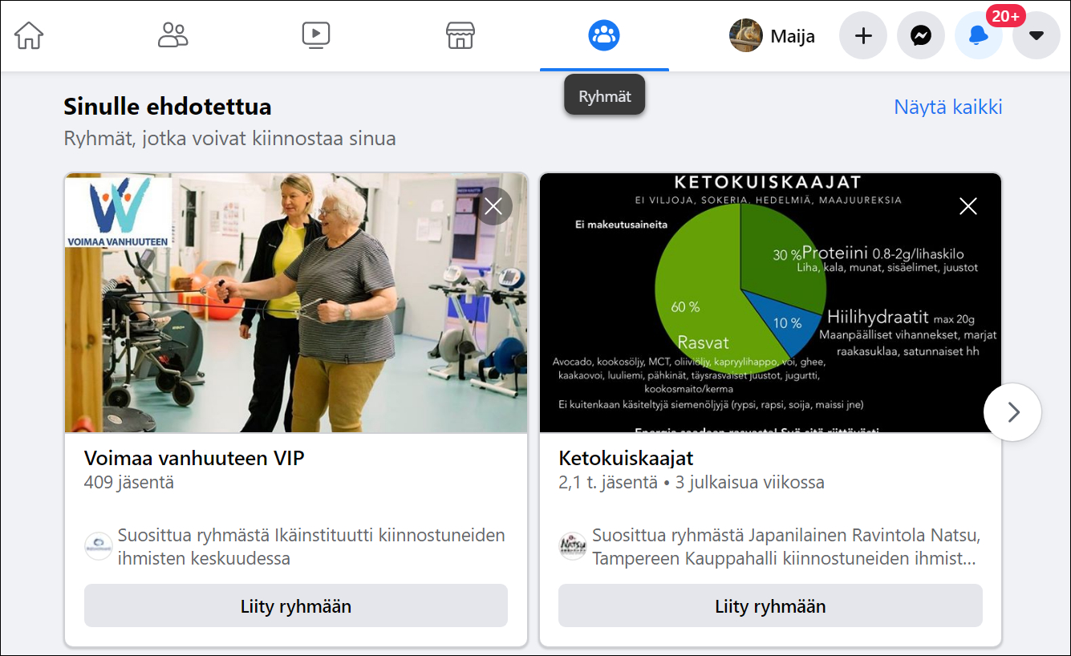Open the 'Voimaa vanhuuteen VIP' group title
The width and height of the screenshot is (1071, 656).
[194, 459]
